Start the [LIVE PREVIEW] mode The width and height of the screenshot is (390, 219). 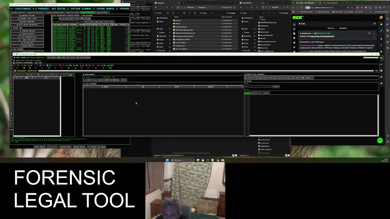(84, 57)
